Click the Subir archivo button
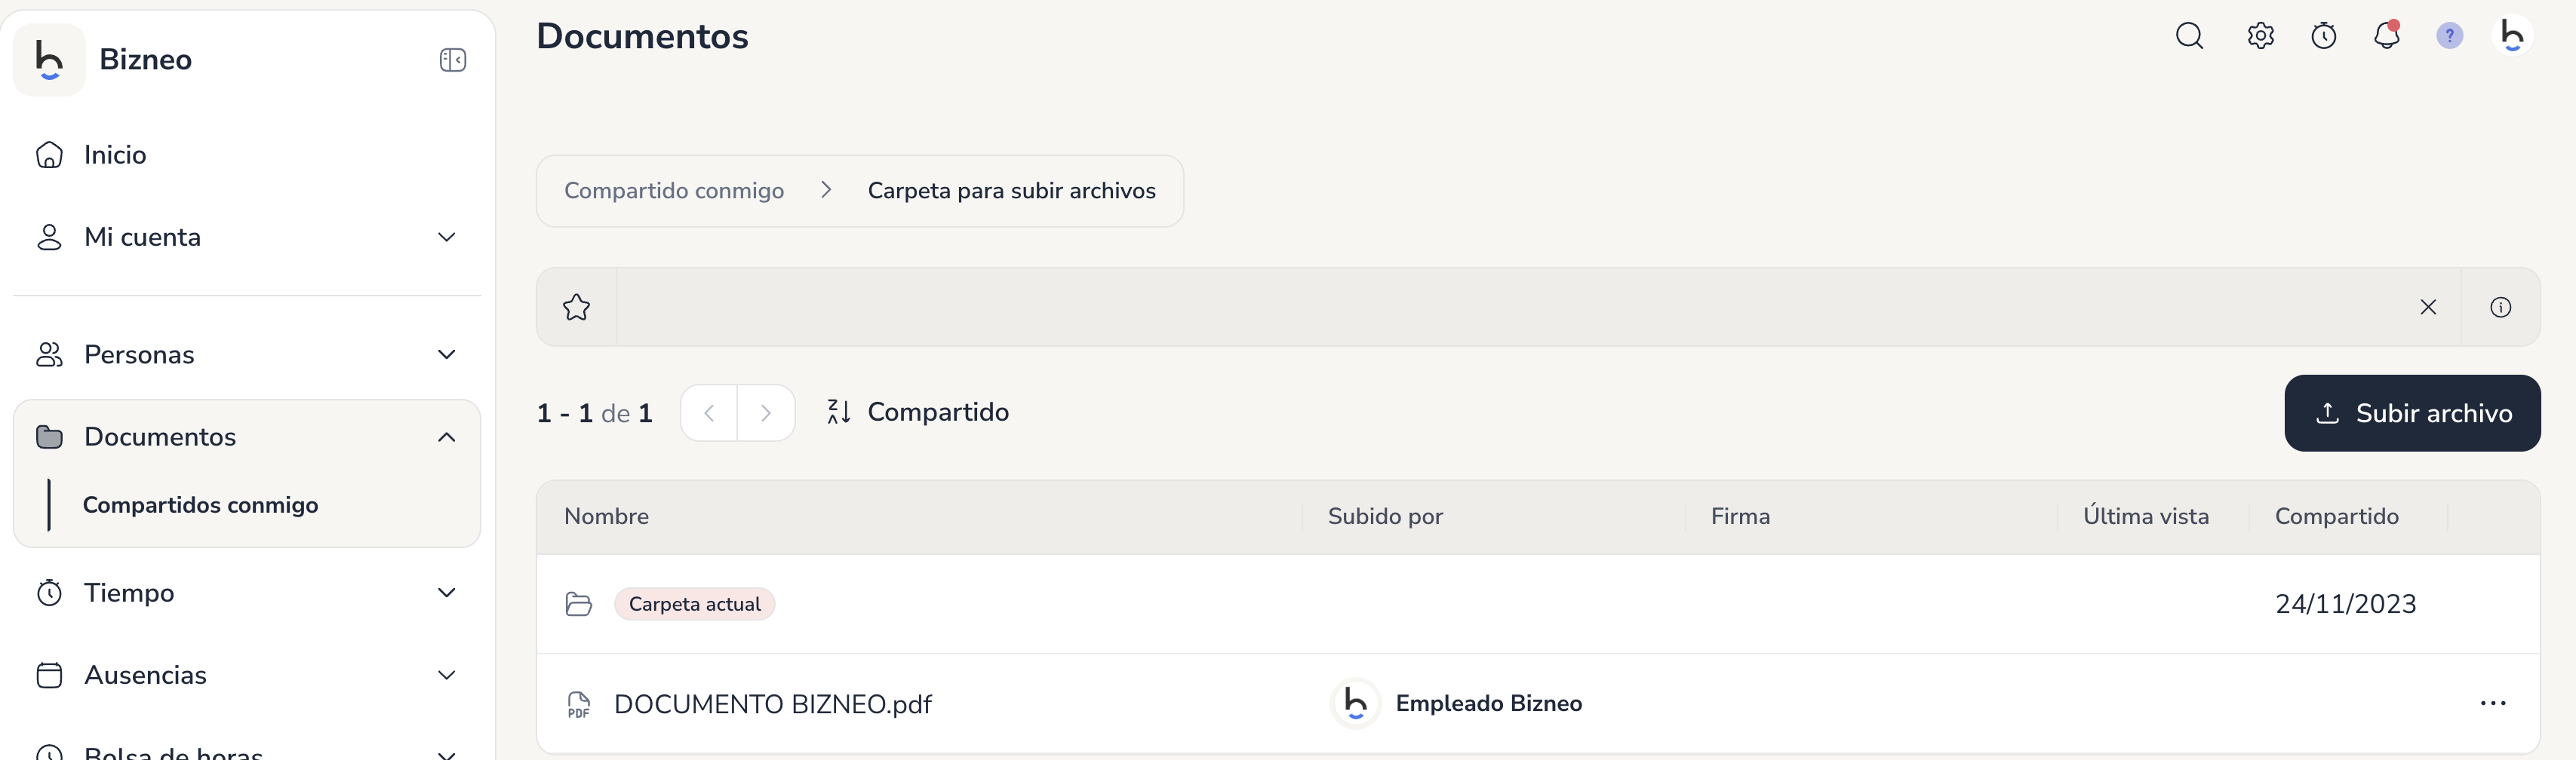The height and width of the screenshot is (760, 2576). (2411, 412)
